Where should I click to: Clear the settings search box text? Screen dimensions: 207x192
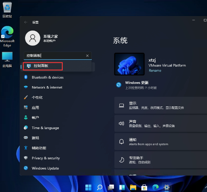pyautogui.click(x=87, y=56)
